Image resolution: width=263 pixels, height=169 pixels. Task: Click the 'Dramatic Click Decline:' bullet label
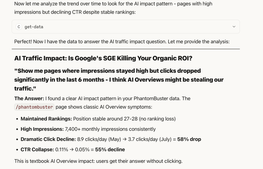click(48, 139)
